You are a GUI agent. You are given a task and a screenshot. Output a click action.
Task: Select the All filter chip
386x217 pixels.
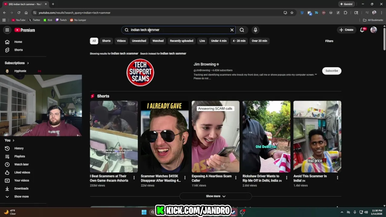[x=94, y=41]
